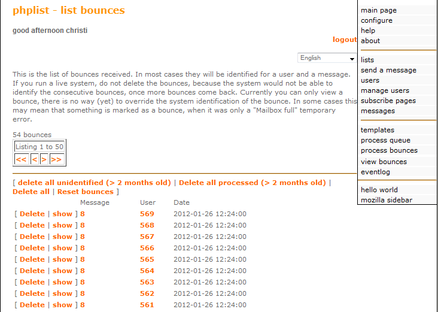Open message 8 in user 561 row
The image size is (438, 312).
pyautogui.click(x=83, y=305)
